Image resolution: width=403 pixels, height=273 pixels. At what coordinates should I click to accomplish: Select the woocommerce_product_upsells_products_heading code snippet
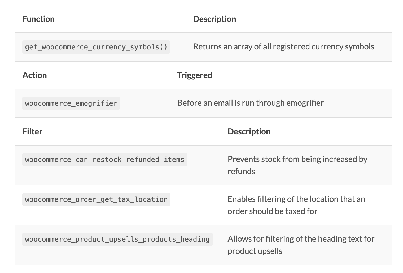(117, 239)
